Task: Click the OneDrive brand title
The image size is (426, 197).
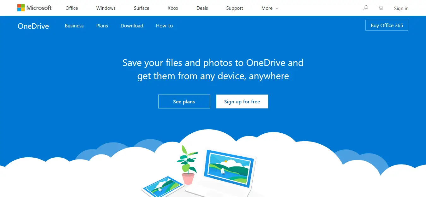Action: (33, 26)
